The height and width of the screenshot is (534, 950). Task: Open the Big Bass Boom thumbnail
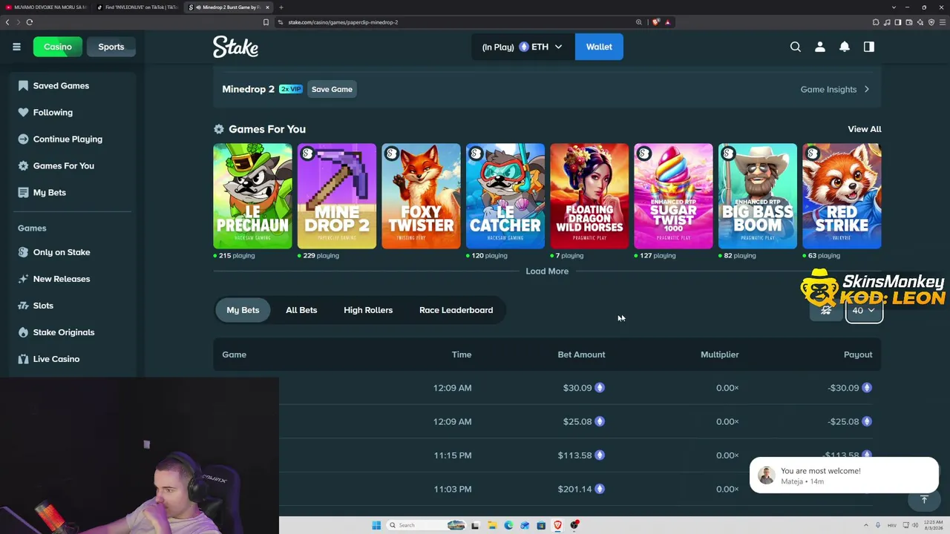coord(758,196)
